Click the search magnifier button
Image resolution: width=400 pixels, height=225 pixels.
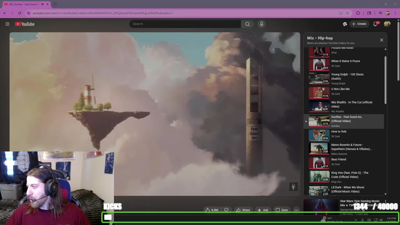[247, 24]
